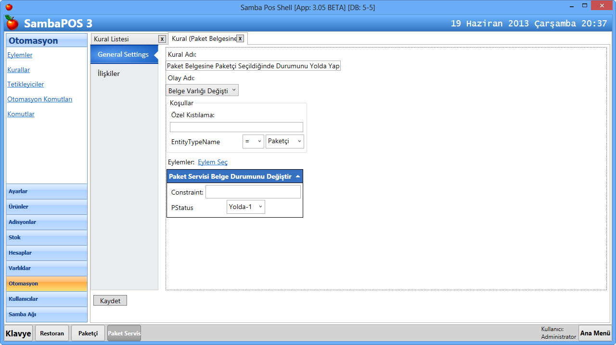616x345 pixels.
Task: Collapse the Paket Servisi Belge Durumunu Değiştir action
Action: click(x=298, y=176)
